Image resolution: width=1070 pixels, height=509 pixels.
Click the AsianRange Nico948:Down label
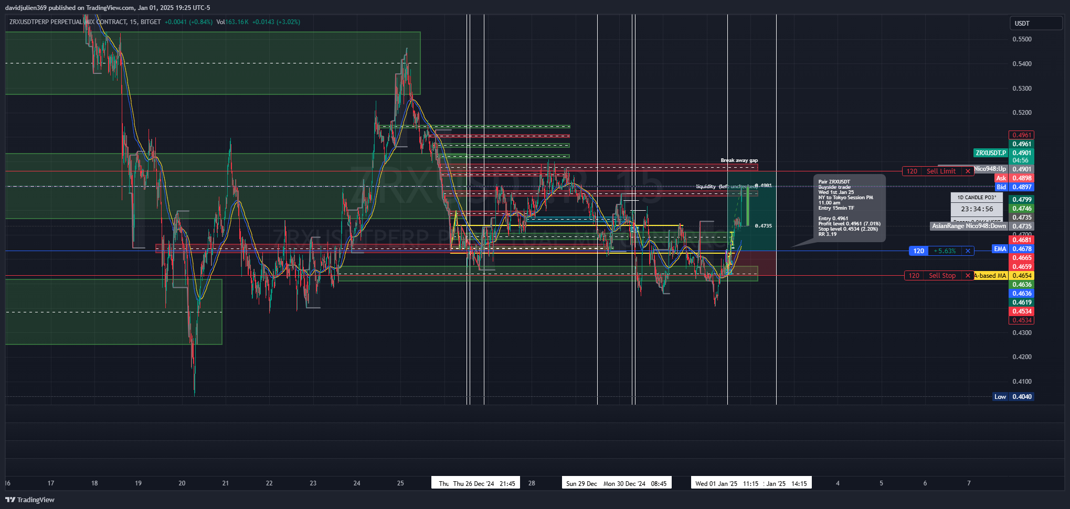coord(969,226)
